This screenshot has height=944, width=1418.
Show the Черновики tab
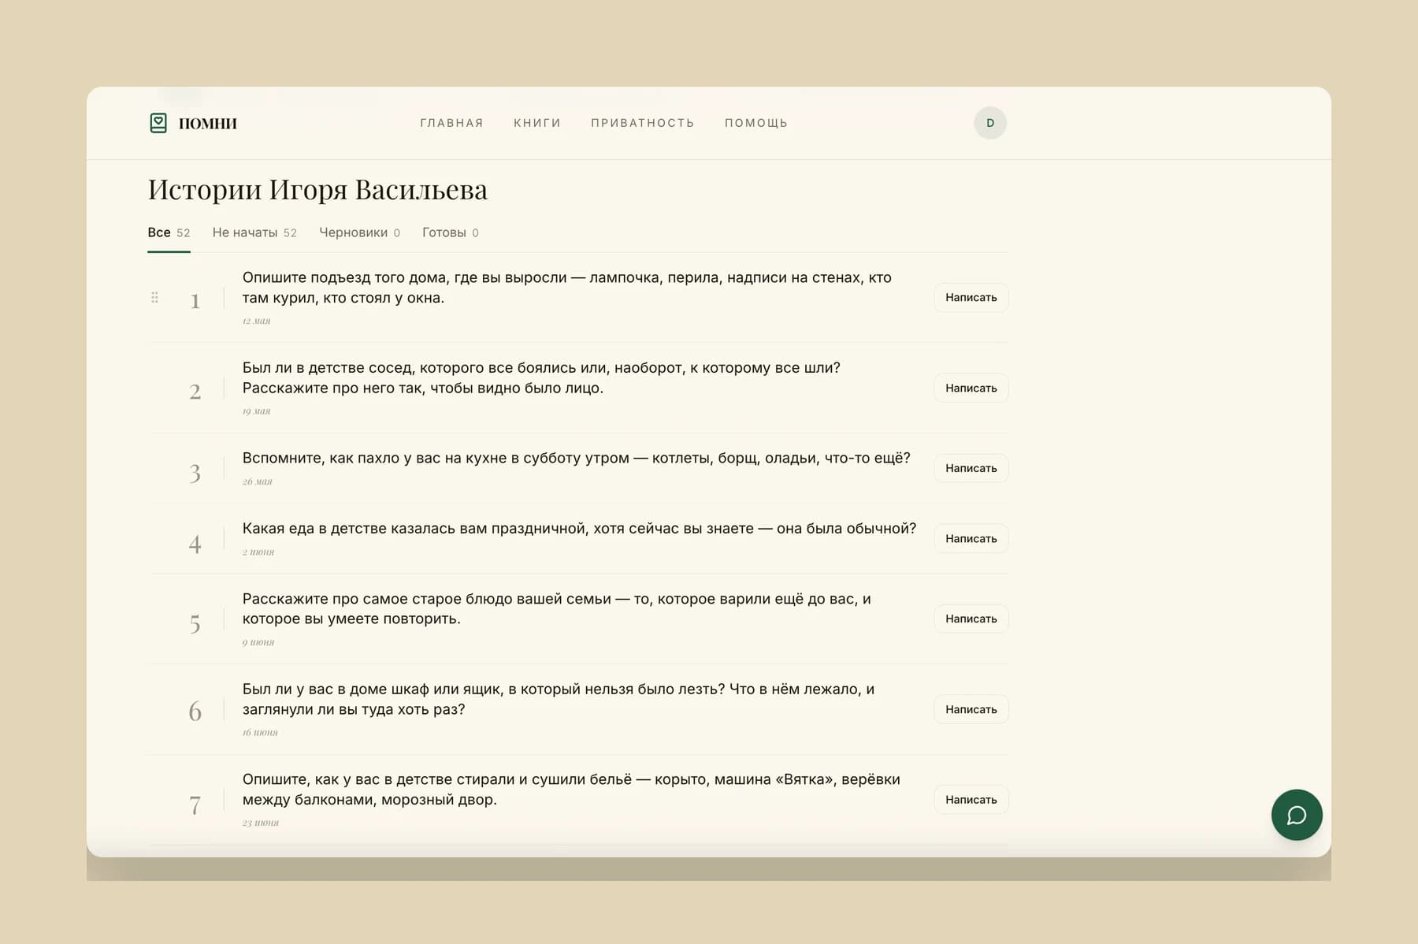(359, 232)
